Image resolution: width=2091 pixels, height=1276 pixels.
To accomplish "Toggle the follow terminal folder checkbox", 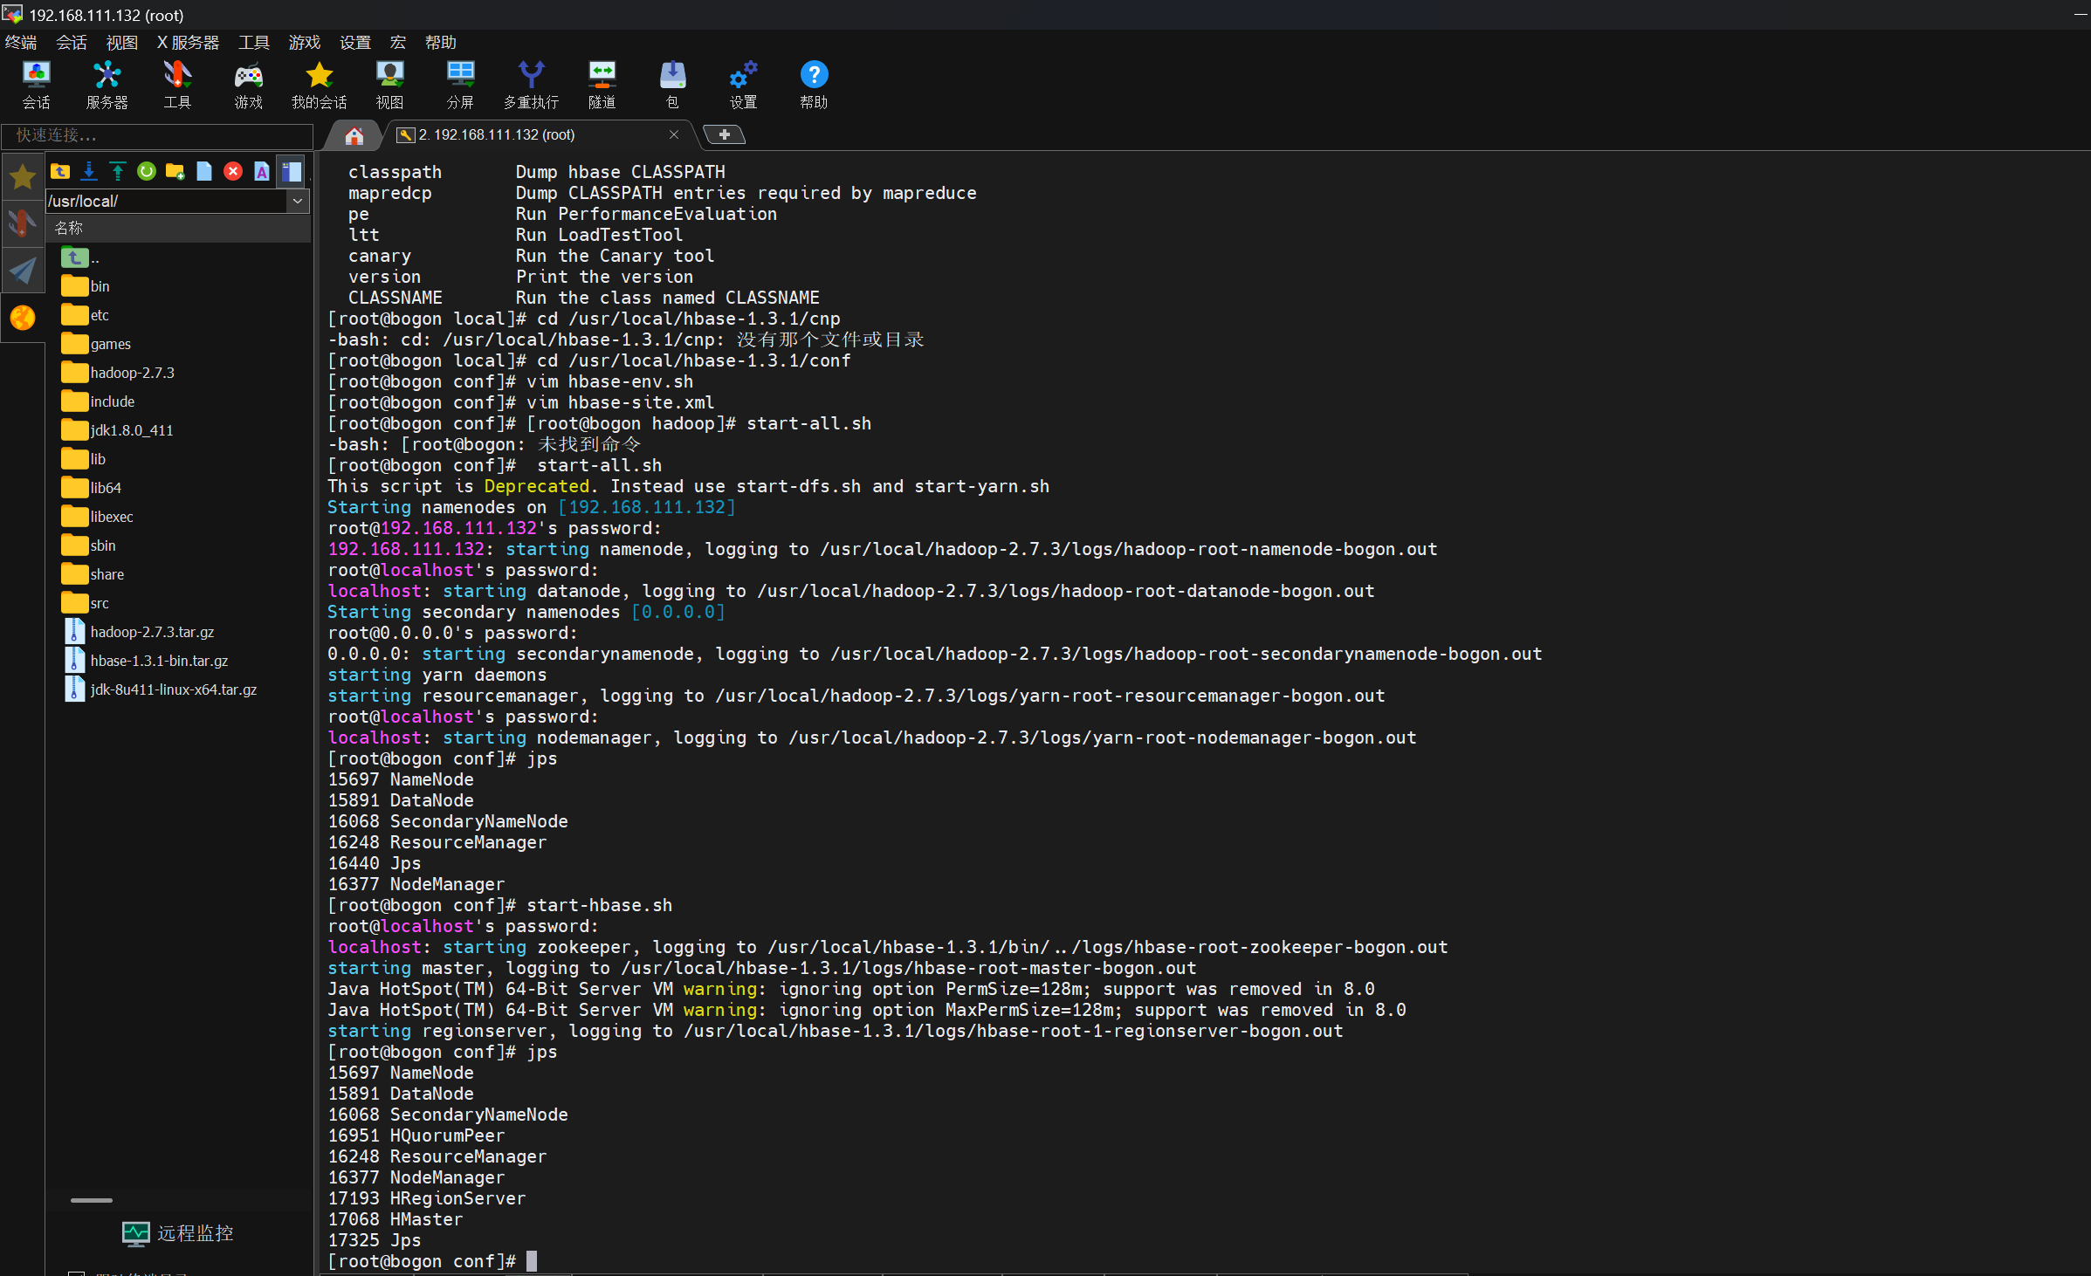I will click(77, 1273).
